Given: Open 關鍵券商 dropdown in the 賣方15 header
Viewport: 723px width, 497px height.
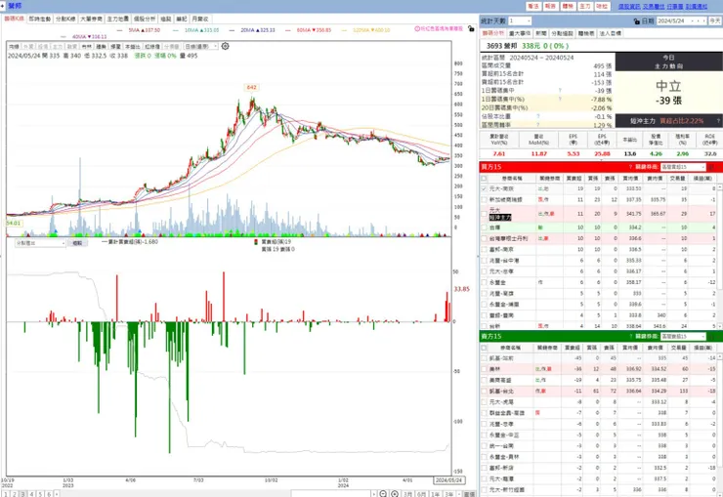Looking at the screenshot, I should coord(683,336).
